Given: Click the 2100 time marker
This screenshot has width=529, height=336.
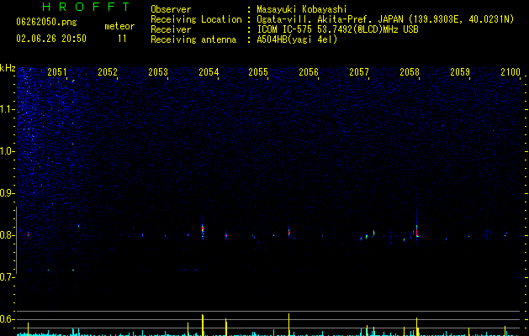Looking at the screenshot, I should (510, 72).
